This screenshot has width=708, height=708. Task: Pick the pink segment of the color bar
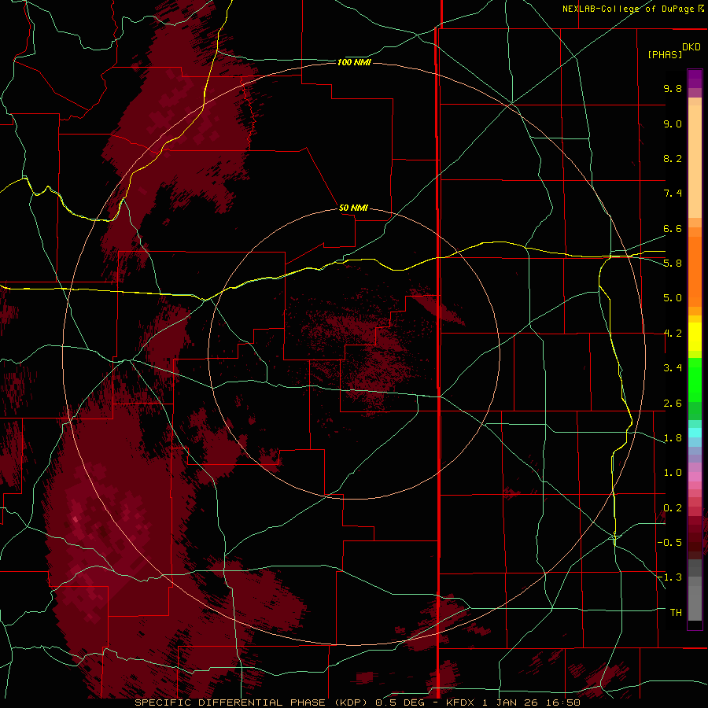point(695,477)
